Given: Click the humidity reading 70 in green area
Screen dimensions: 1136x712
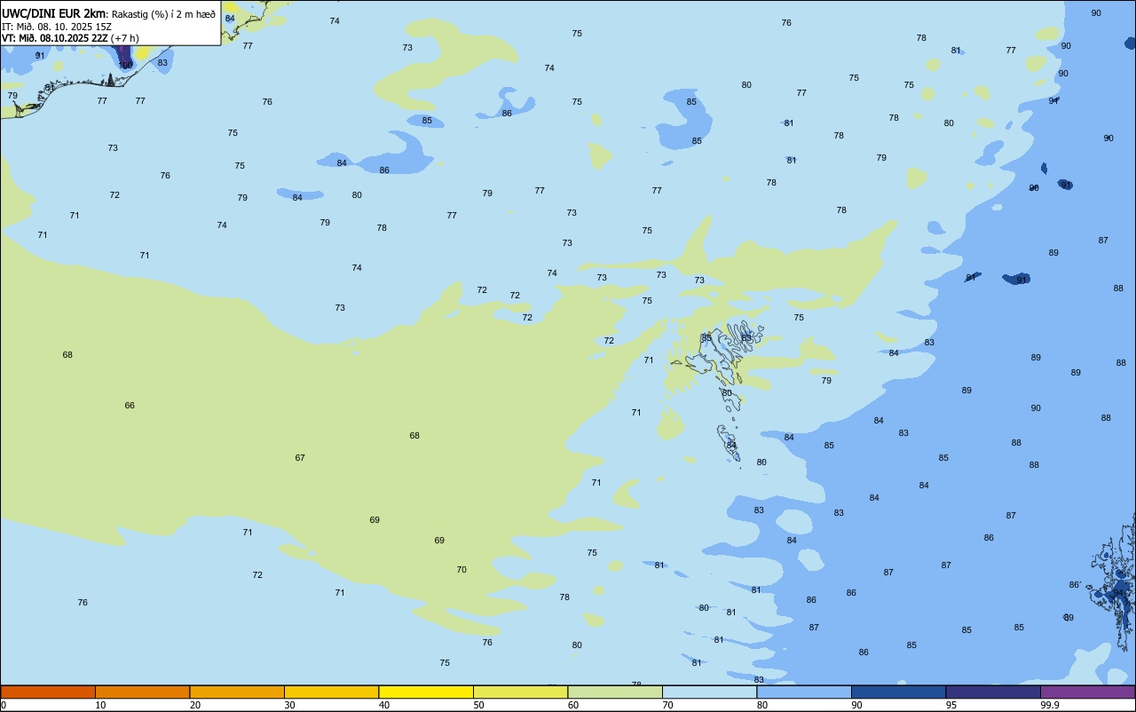Looking at the screenshot, I should pyautogui.click(x=461, y=570).
